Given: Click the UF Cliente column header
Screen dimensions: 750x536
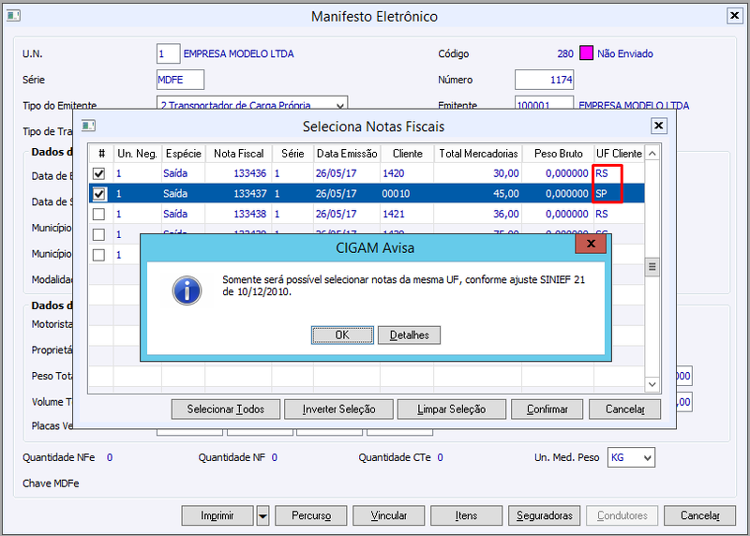Looking at the screenshot, I should [619, 154].
